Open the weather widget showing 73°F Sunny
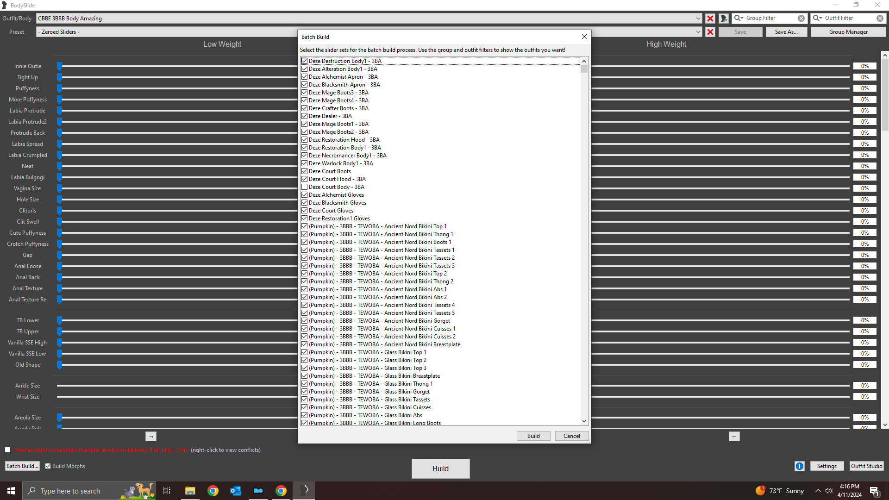The width and height of the screenshot is (889, 500). pyautogui.click(x=780, y=491)
